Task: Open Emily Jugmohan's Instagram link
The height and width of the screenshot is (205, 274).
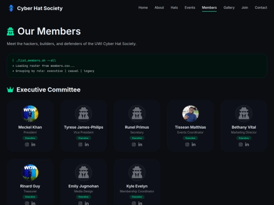Action: coord(80,203)
